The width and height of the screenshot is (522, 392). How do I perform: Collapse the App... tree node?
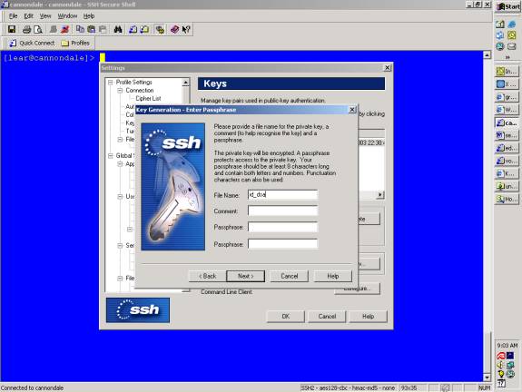120,164
